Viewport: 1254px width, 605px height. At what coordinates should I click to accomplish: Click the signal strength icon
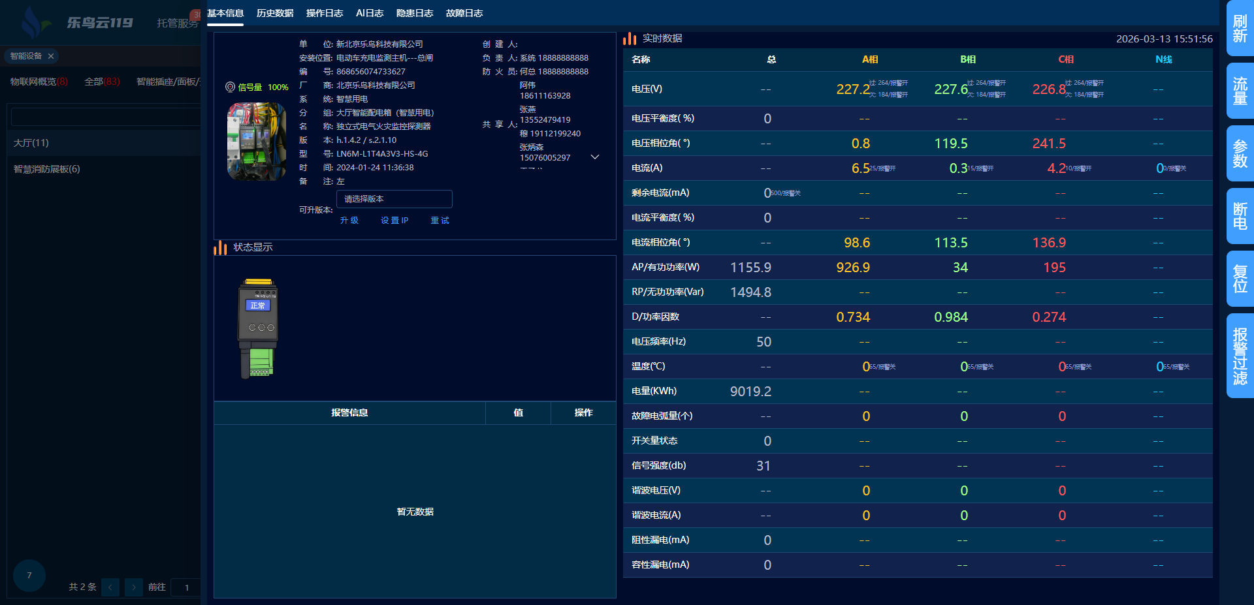230,87
